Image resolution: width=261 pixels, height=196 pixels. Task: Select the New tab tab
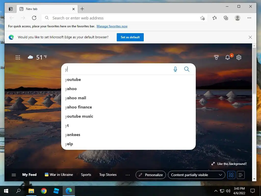[x=47, y=9]
